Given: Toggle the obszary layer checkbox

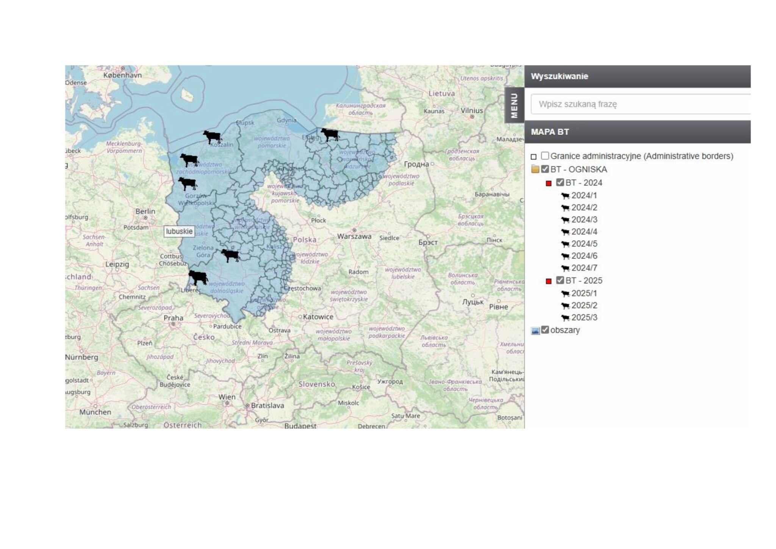Looking at the screenshot, I should 545,330.
